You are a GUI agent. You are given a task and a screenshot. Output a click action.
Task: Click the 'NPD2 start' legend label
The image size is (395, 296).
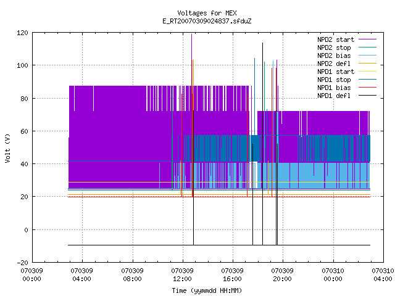[x=336, y=39]
